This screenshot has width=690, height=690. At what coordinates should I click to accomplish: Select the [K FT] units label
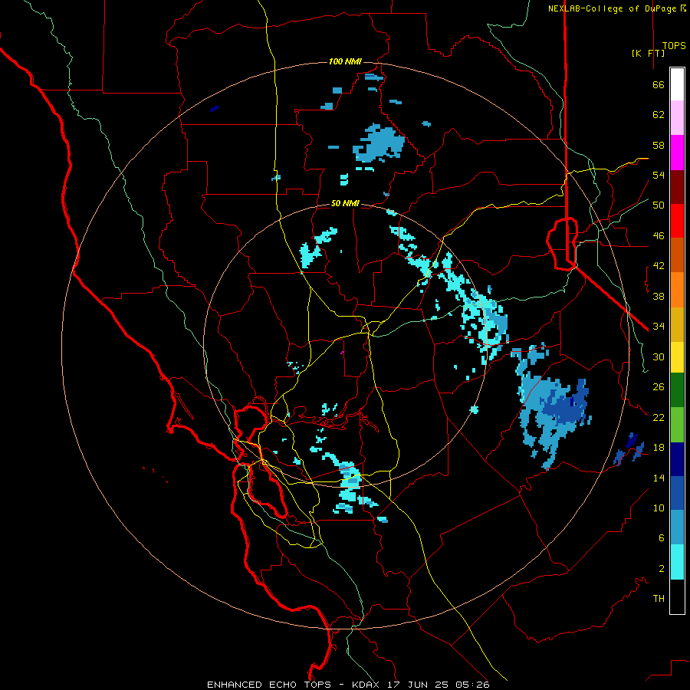[x=648, y=53]
